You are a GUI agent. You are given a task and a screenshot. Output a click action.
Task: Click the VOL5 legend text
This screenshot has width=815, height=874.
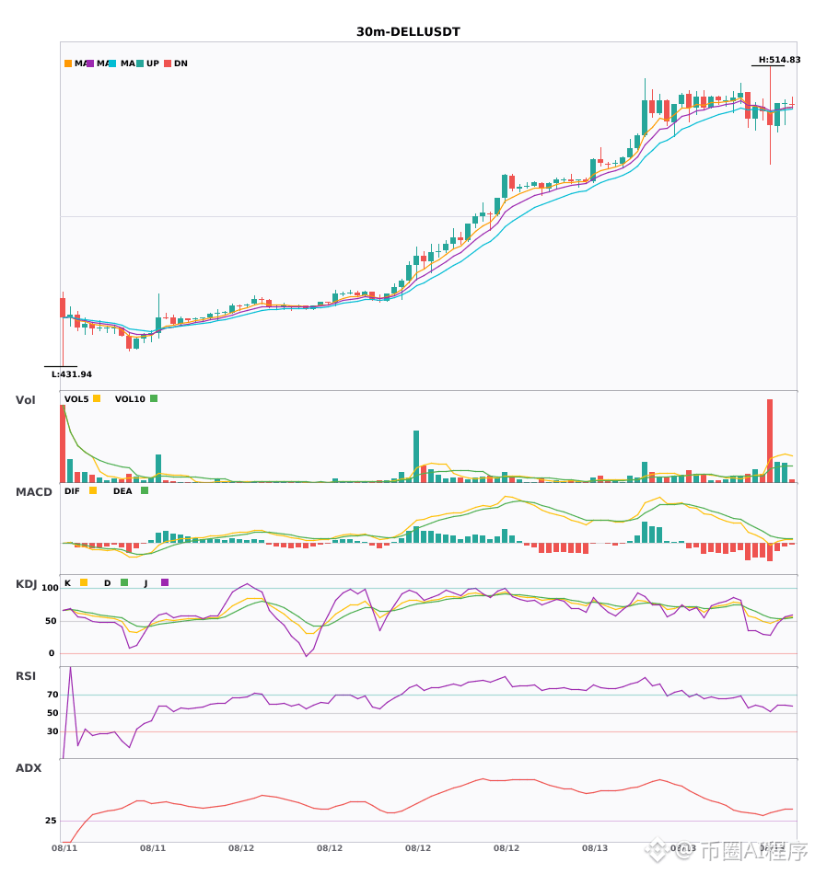pos(76,399)
